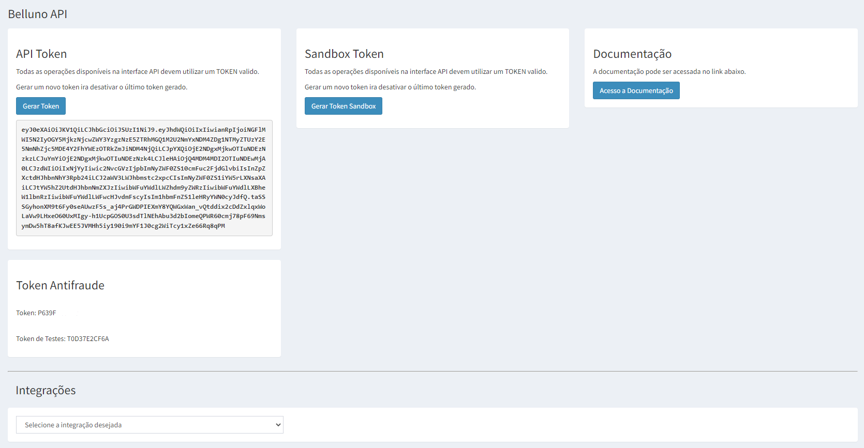Open the Selecione a integração desejada dropdown
This screenshot has height=448, width=864.
point(150,425)
